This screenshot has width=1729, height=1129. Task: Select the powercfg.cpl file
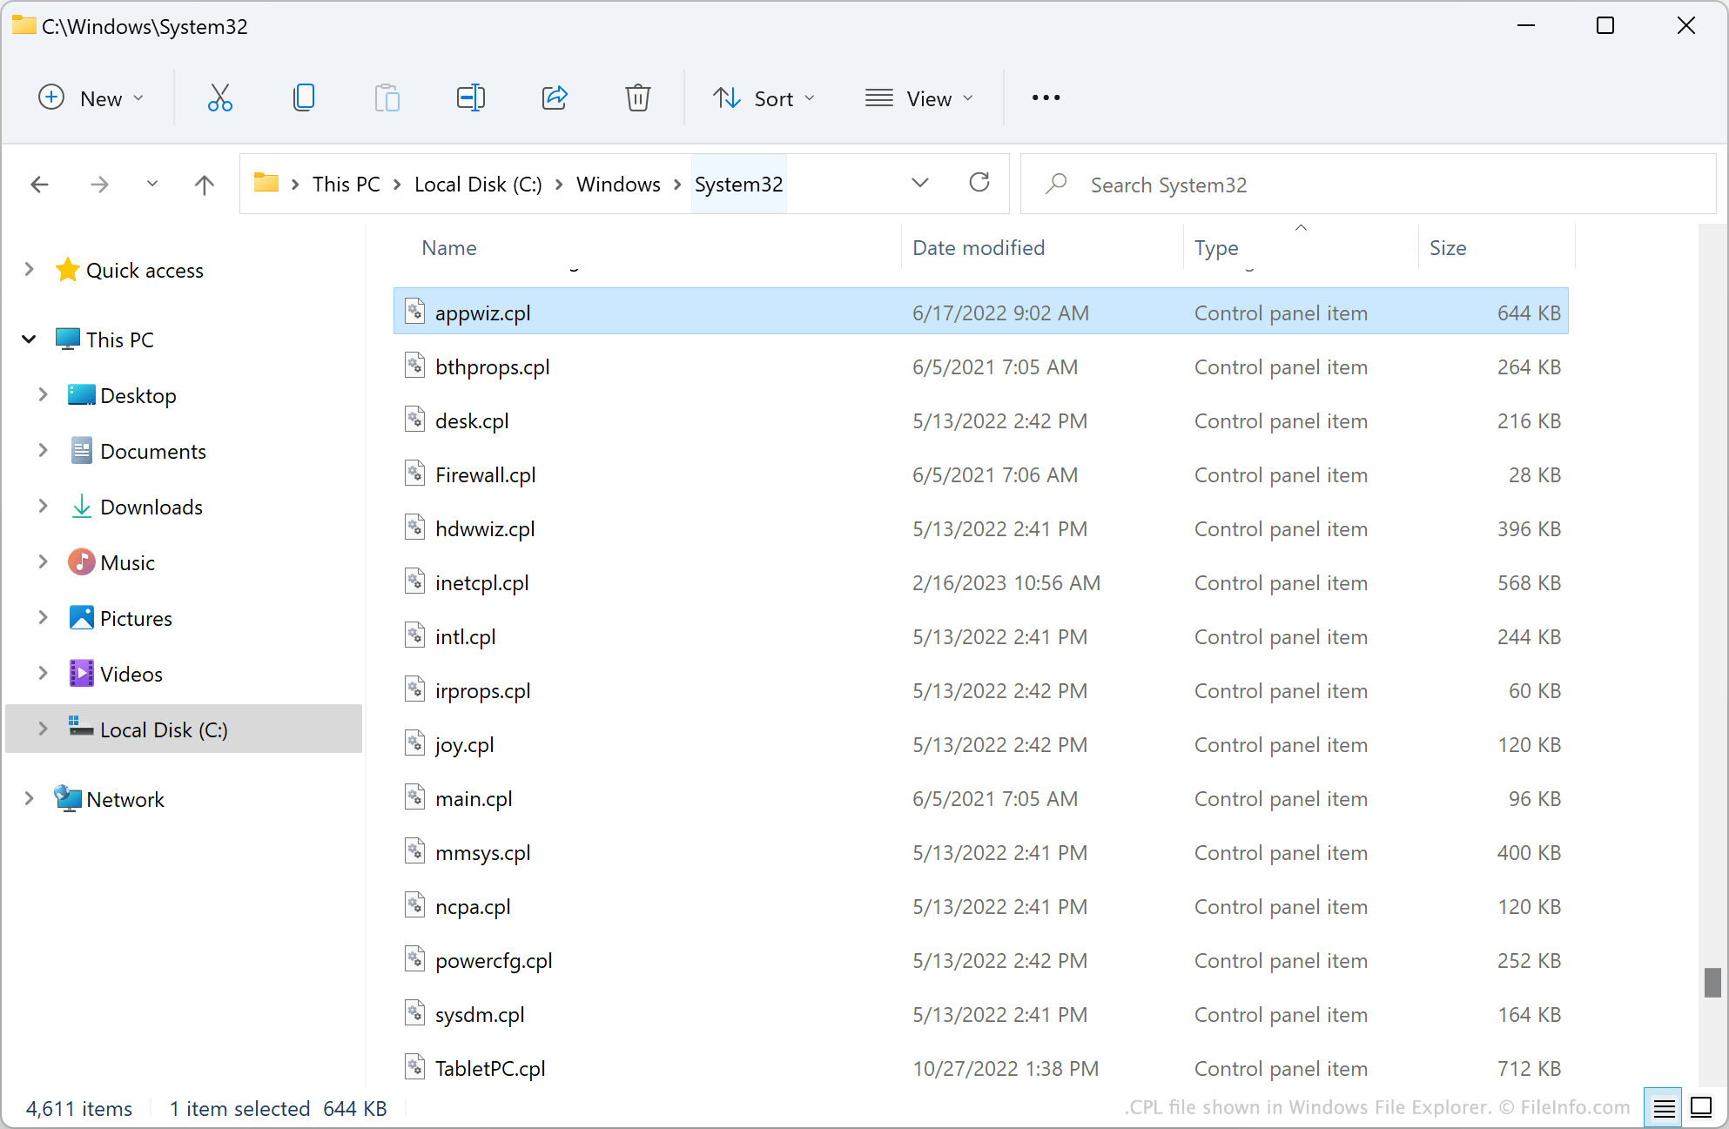[980, 960]
